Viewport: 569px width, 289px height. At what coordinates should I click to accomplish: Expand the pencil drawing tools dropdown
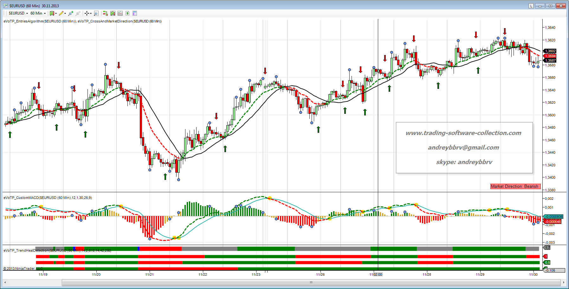click(x=62, y=13)
